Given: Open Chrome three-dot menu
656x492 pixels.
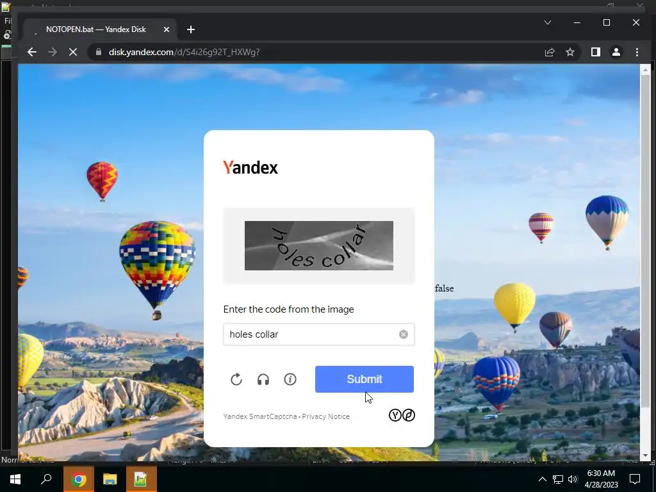Looking at the screenshot, I should pos(637,52).
